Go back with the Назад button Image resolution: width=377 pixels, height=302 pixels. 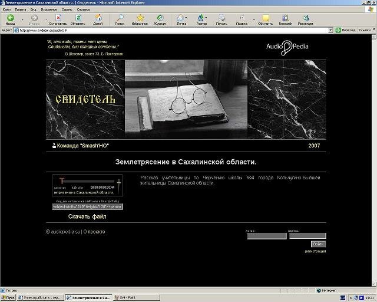coord(11,19)
